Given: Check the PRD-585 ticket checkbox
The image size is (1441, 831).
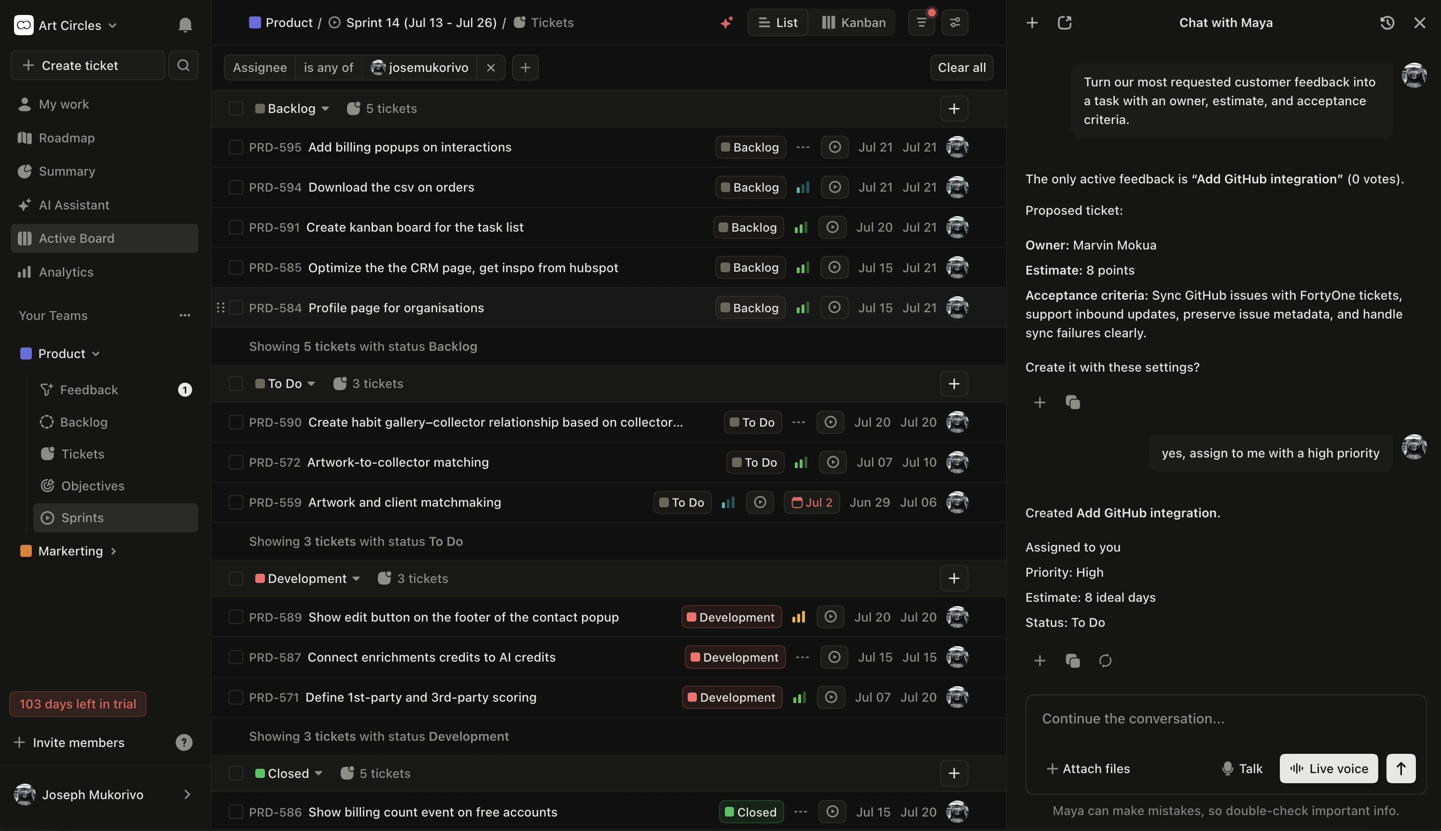Looking at the screenshot, I should [236, 268].
